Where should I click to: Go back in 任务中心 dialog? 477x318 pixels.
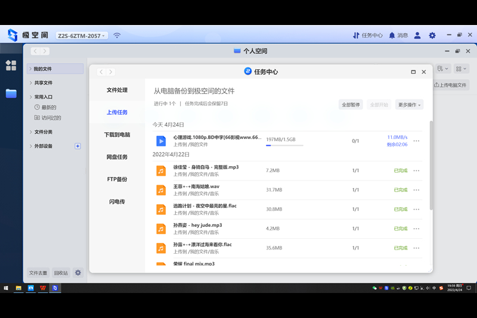point(101,72)
